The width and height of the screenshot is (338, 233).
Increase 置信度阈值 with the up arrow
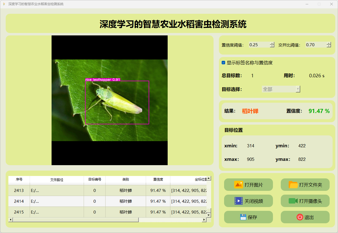click(x=272, y=44)
